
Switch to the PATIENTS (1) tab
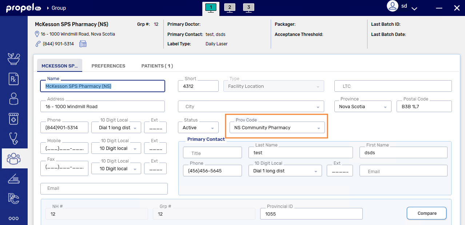point(157,66)
